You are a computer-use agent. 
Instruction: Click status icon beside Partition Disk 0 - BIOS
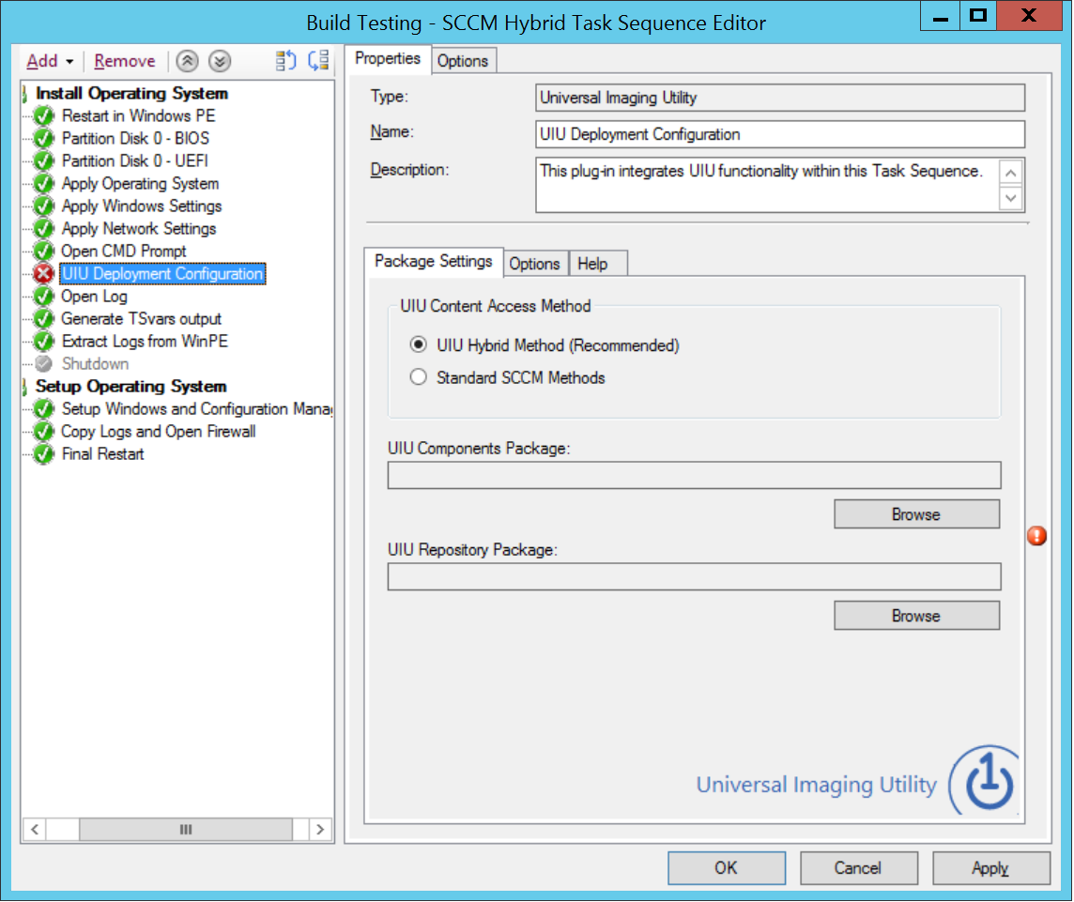coord(44,138)
